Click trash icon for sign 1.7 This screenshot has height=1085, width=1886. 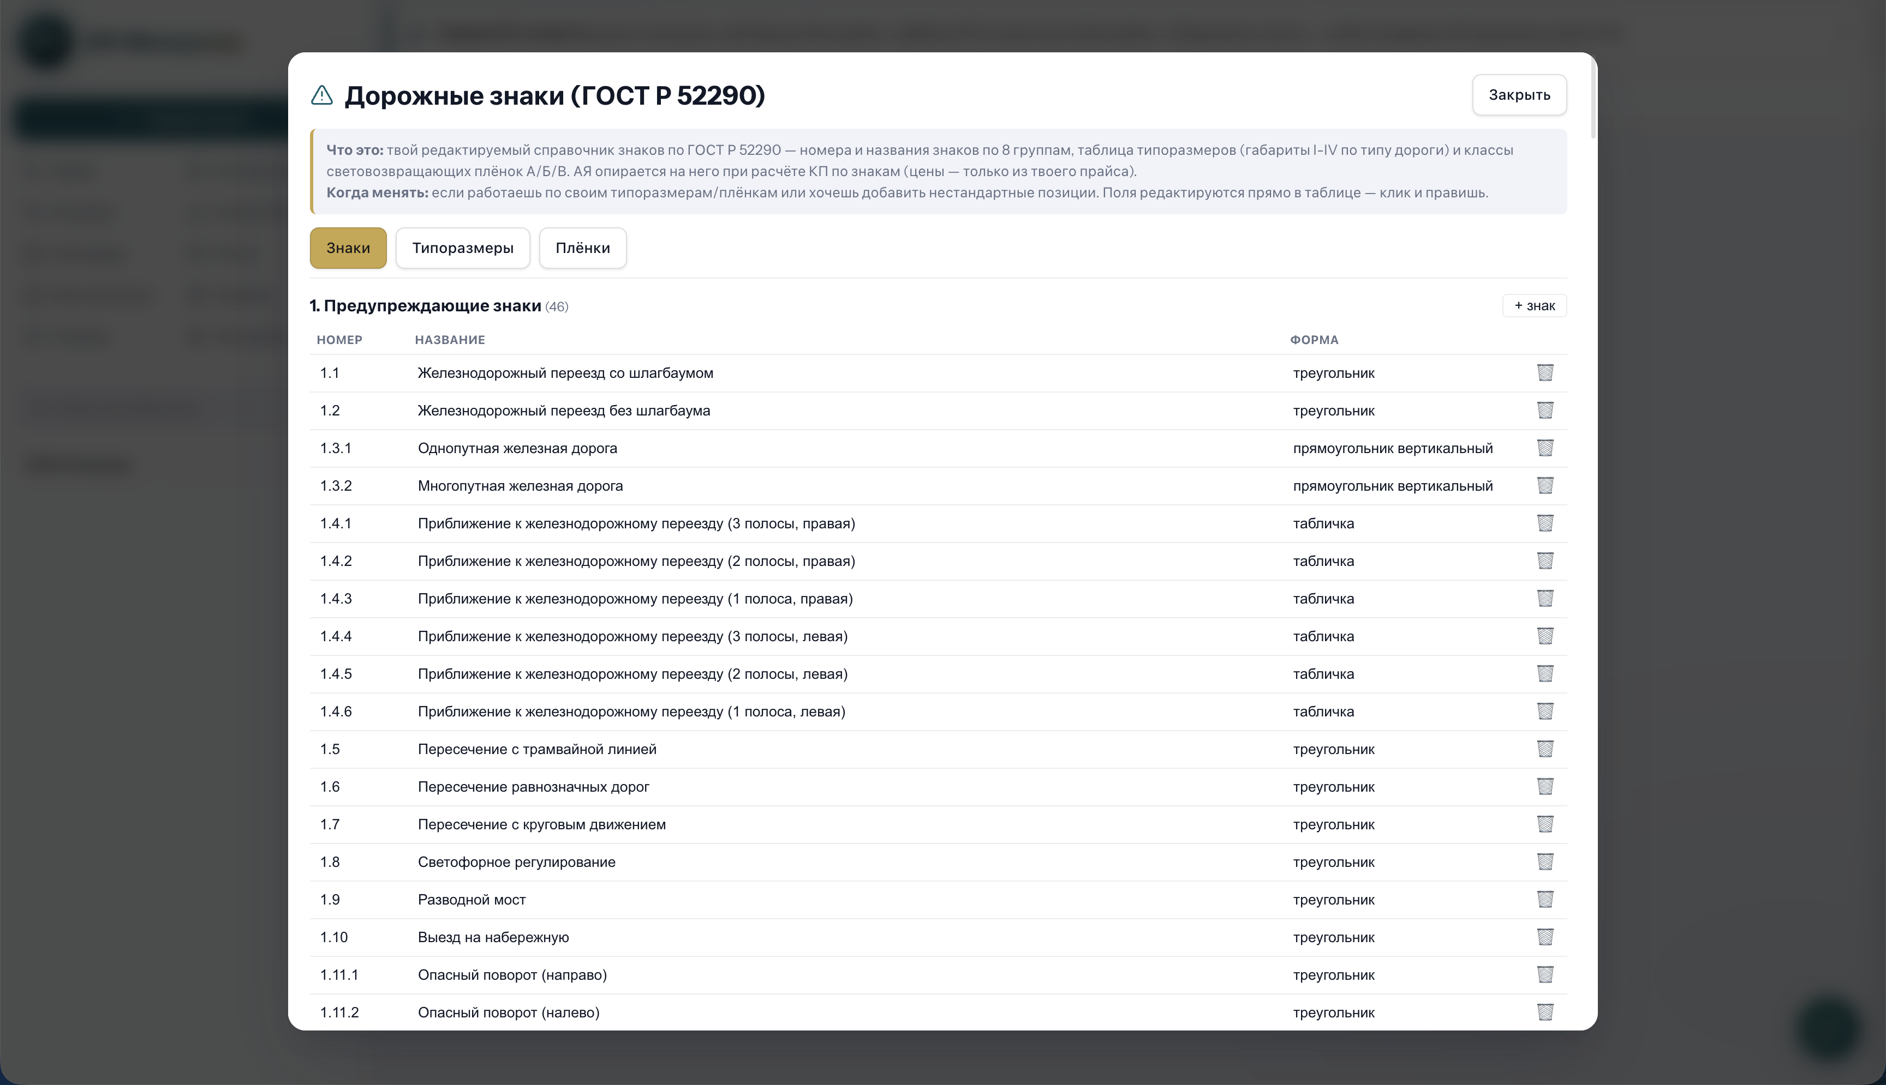[x=1544, y=824]
